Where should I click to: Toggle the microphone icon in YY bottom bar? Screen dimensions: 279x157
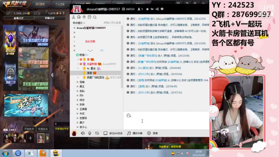(90, 133)
